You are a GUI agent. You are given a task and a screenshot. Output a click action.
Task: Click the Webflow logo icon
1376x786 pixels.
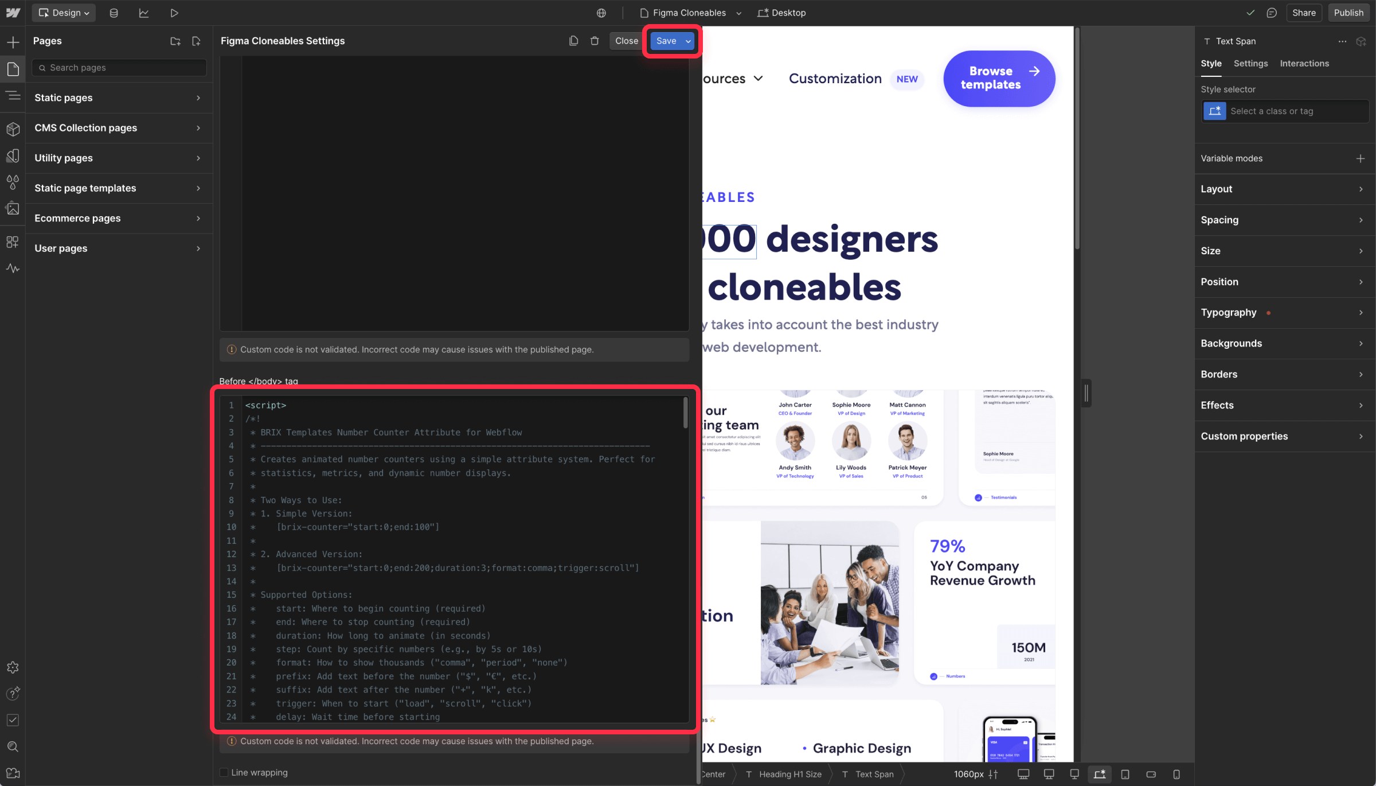pos(13,13)
